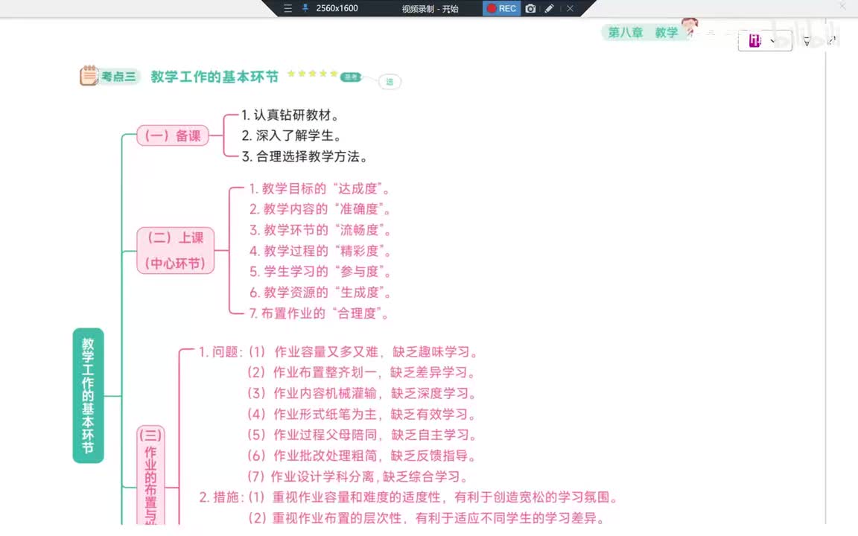The image size is (858, 536).
Task: Click the marker icon left of the expand arrows
Action: click(807, 41)
